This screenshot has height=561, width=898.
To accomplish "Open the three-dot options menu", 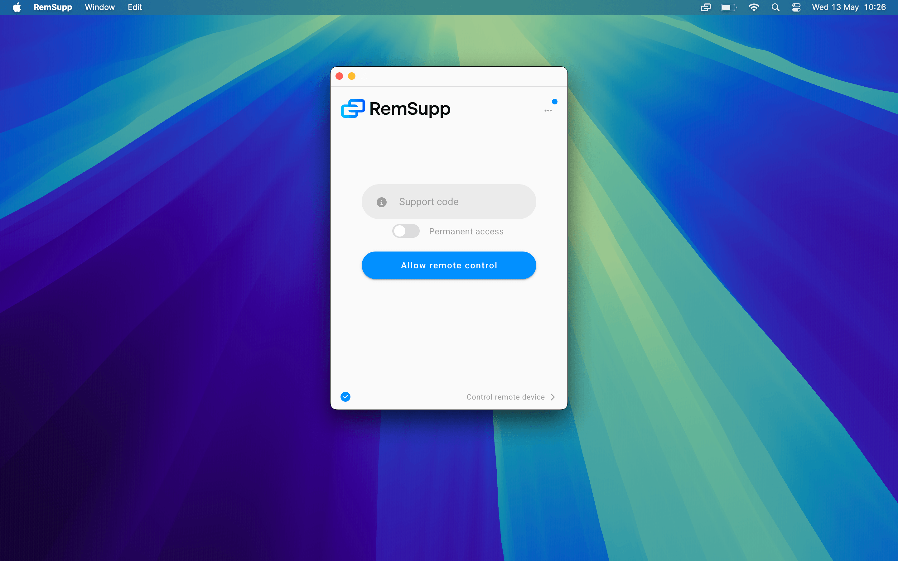I will [548, 111].
